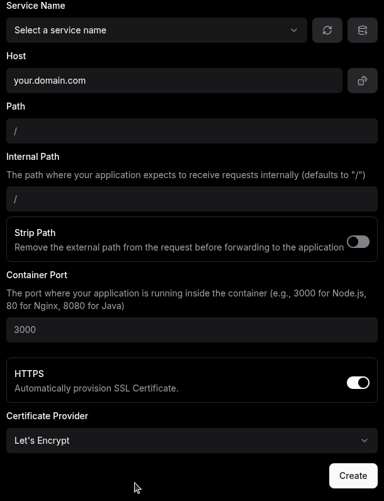Click the Service Name label
The width and height of the screenshot is (384, 501).
coord(36,6)
